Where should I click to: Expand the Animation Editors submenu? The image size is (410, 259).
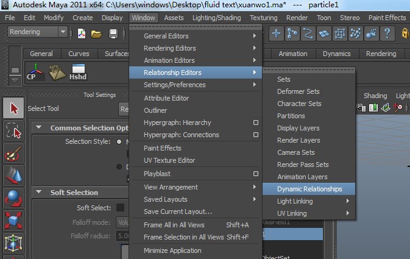pyautogui.click(x=196, y=60)
